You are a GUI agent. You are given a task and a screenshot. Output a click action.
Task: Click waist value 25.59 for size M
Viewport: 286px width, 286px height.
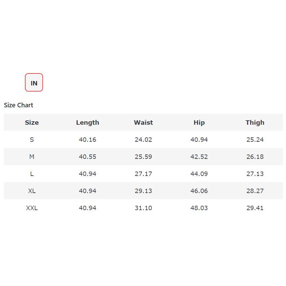click(143, 157)
